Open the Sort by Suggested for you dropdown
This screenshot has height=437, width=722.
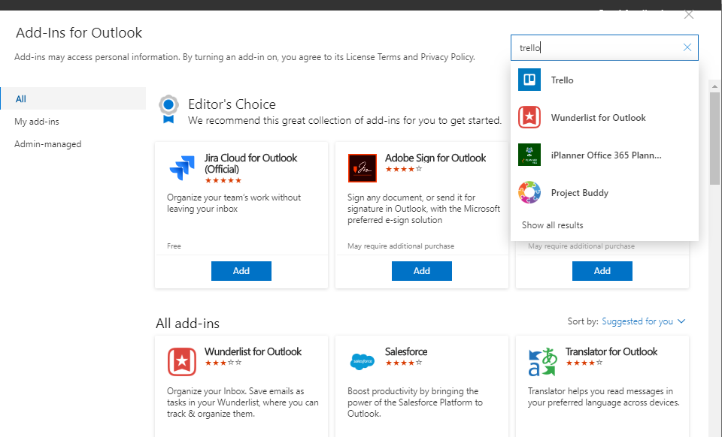(643, 321)
